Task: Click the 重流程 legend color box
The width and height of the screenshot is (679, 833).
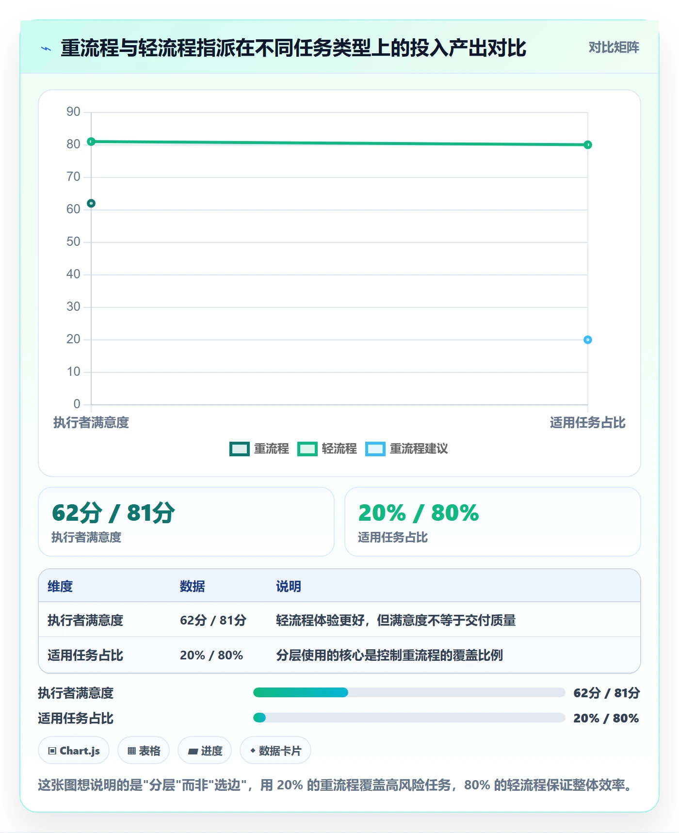Action: [239, 449]
